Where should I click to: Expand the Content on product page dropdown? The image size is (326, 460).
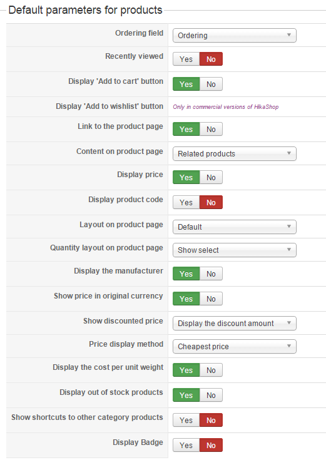[235, 154]
